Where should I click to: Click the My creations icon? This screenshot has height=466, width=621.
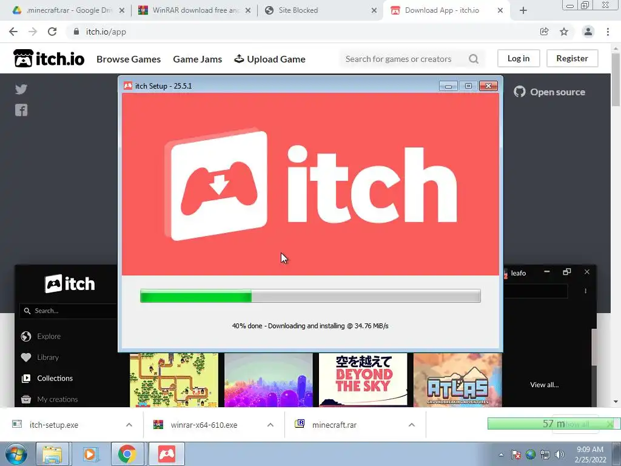(26, 399)
